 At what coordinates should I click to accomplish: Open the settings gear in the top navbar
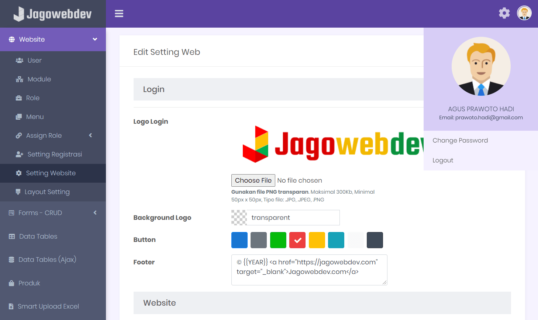[x=504, y=13]
